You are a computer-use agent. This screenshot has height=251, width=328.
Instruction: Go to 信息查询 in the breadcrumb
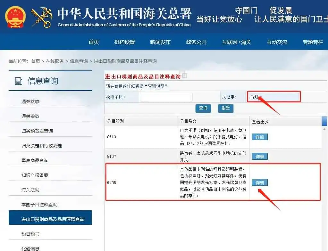click(x=79, y=61)
